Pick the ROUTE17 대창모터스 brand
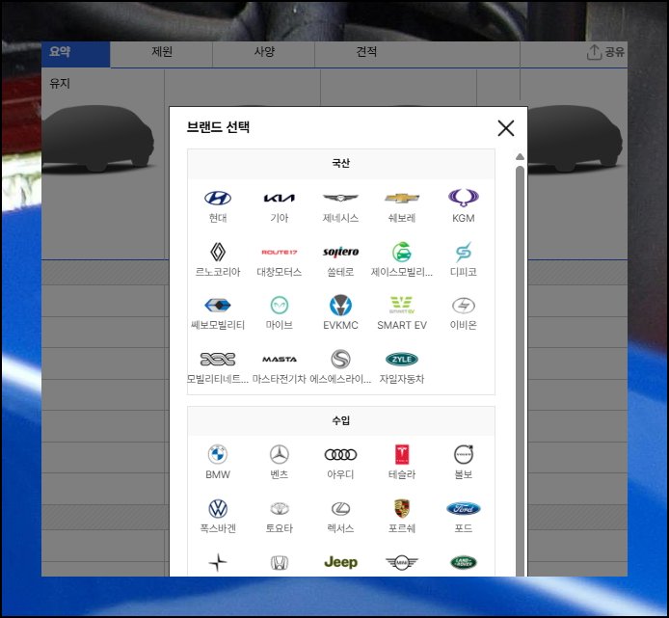The image size is (669, 618). pos(279,253)
